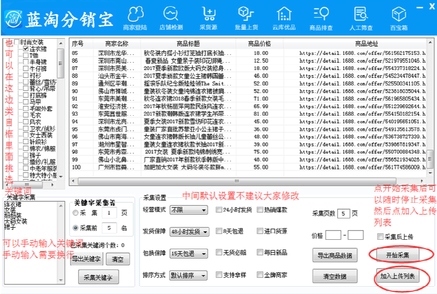Image resolution: width=437 pixels, height=294 pixels.
Task: Check the 牛仔裤 category checkbox
Action: point(26,68)
